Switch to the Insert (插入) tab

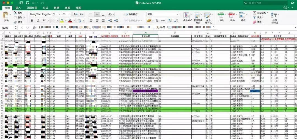[18, 8]
